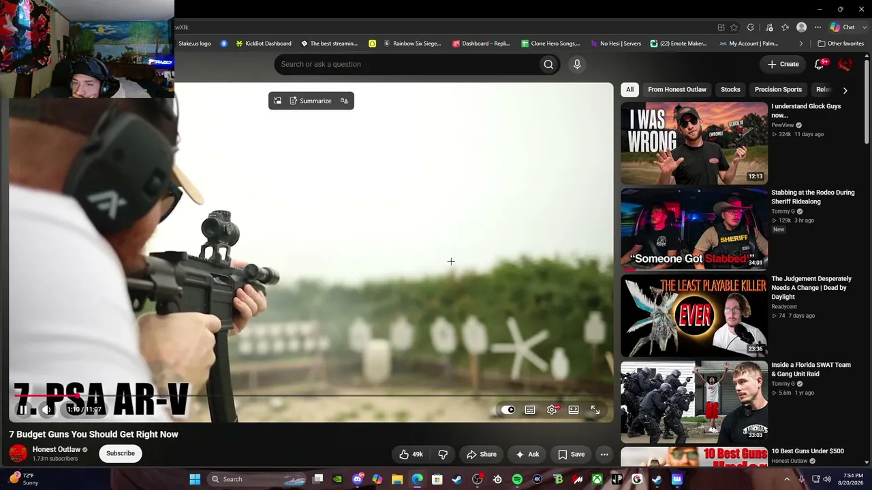Image resolution: width=872 pixels, height=490 pixels.
Task: Enter fullscreen mode
Action: point(595,410)
